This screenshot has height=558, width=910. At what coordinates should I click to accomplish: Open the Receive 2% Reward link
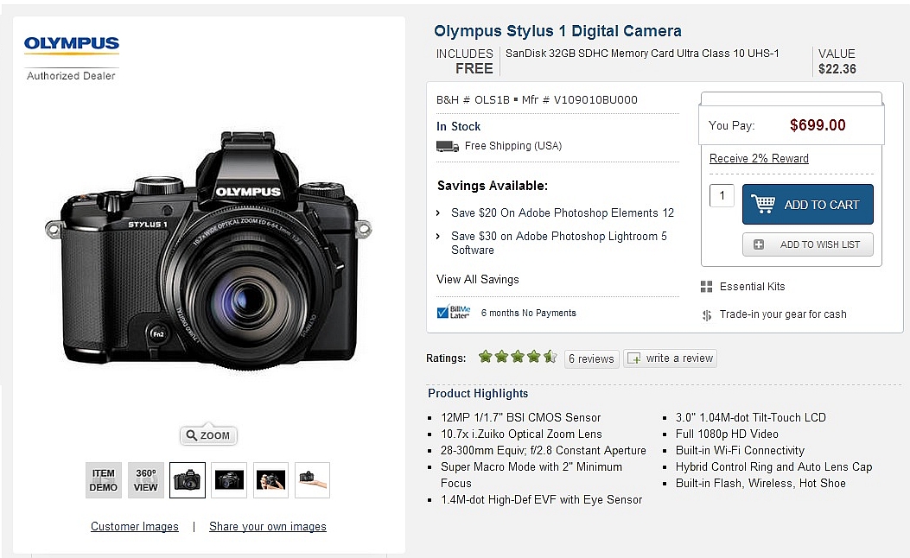tap(759, 158)
